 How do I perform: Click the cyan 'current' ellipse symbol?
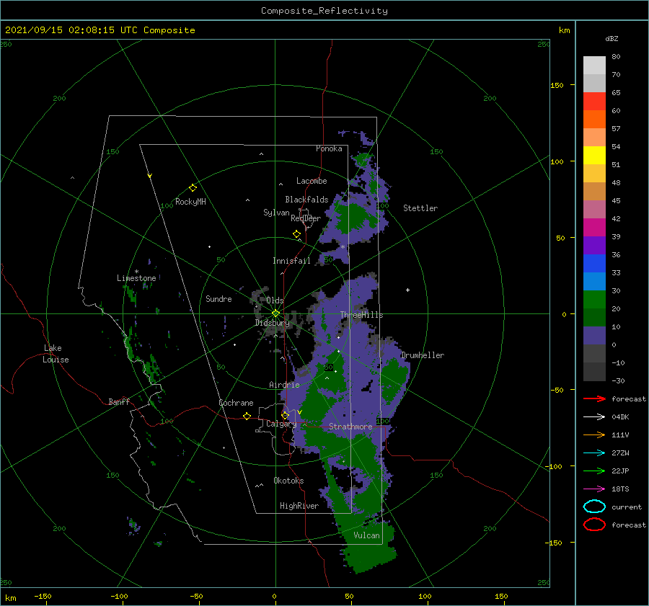[594, 507]
